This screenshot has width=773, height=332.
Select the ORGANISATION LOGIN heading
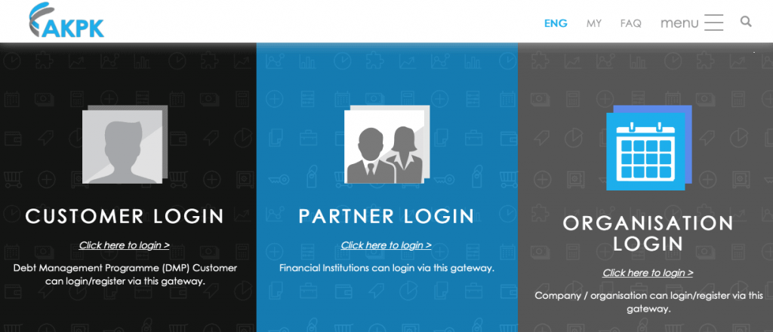[648, 233]
